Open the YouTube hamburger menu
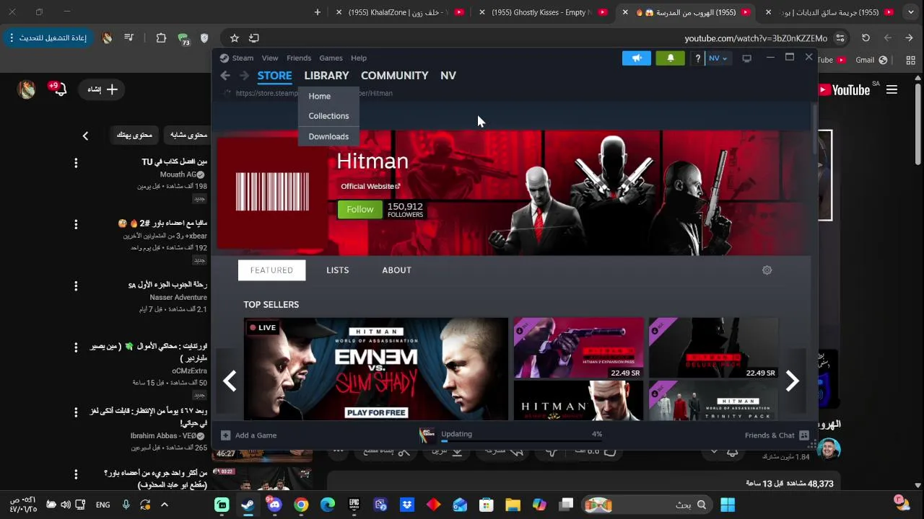The width and height of the screenshot is (924, 519). click(892, 90)
